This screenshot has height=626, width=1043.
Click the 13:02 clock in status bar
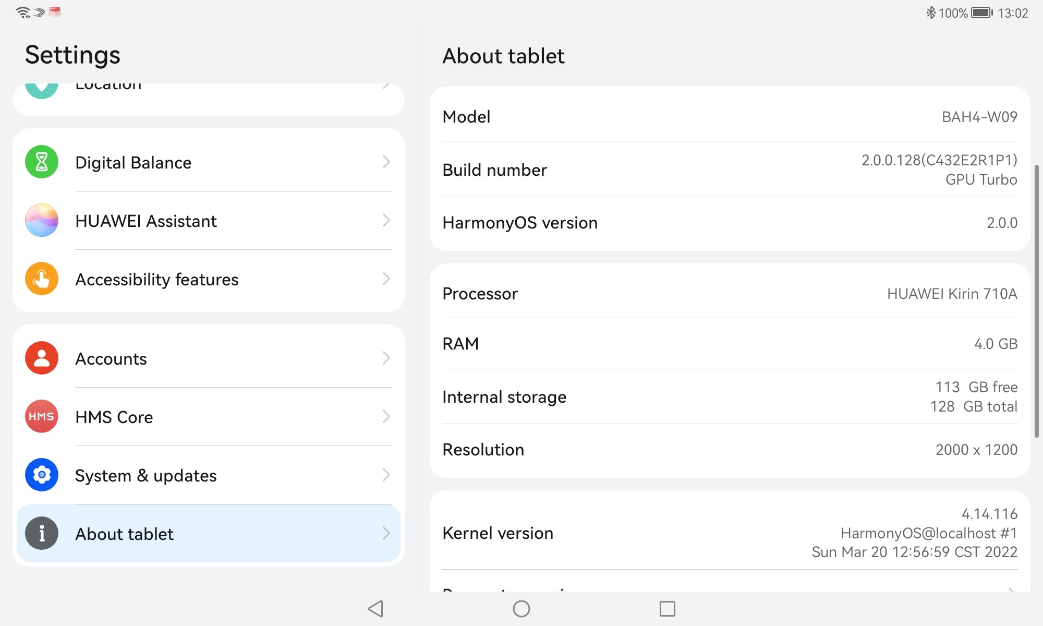pyautogui.click(x=1013, y=13)
